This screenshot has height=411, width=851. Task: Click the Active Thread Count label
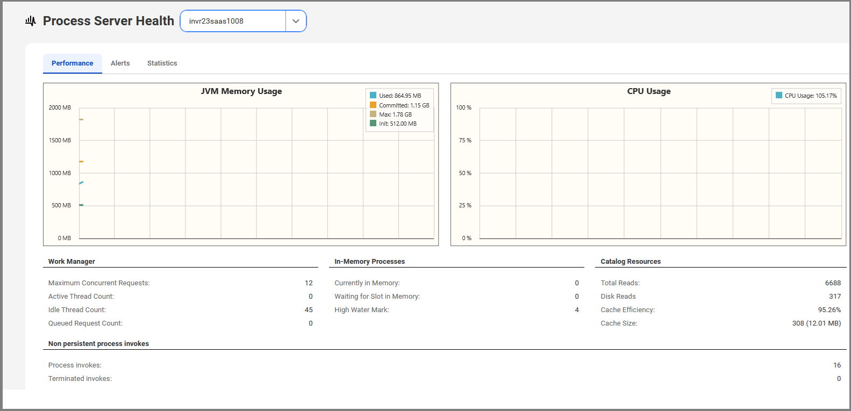pyautogui.click(x=81, y=297)
